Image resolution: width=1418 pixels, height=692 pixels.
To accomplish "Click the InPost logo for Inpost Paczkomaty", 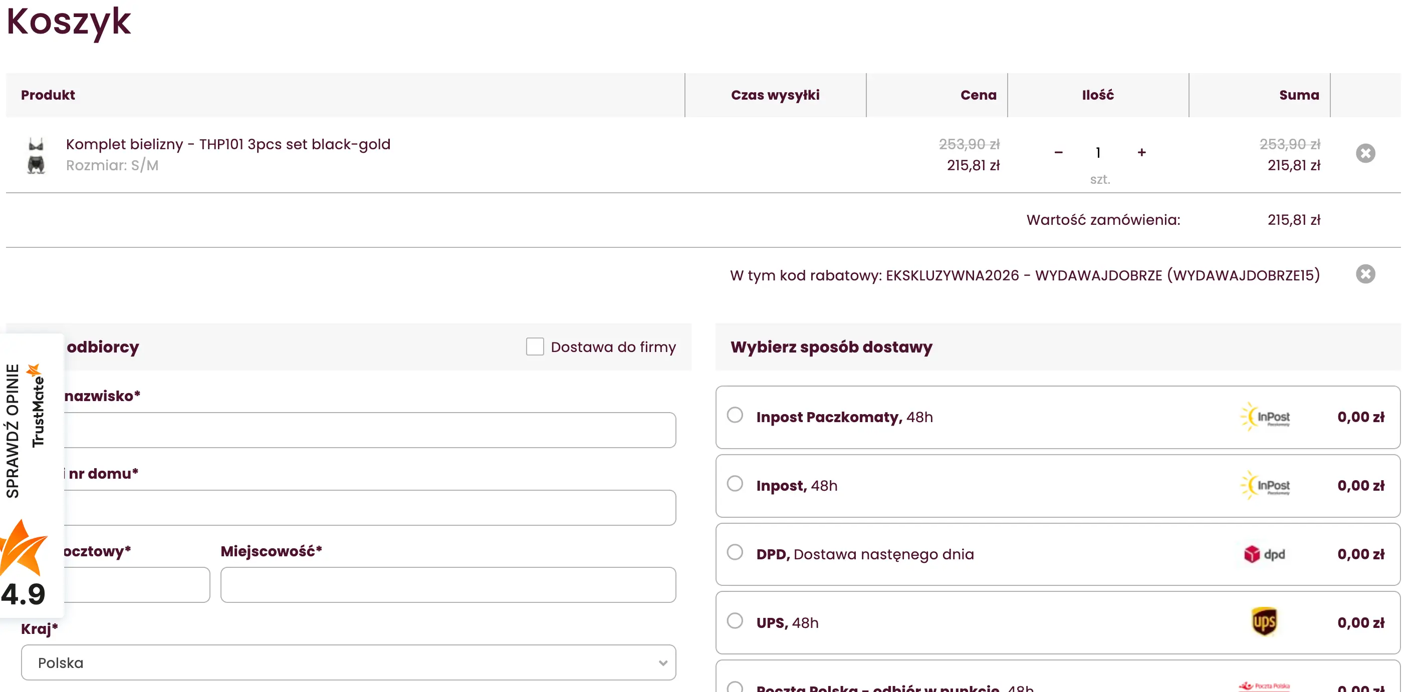I will point(1265,417).
